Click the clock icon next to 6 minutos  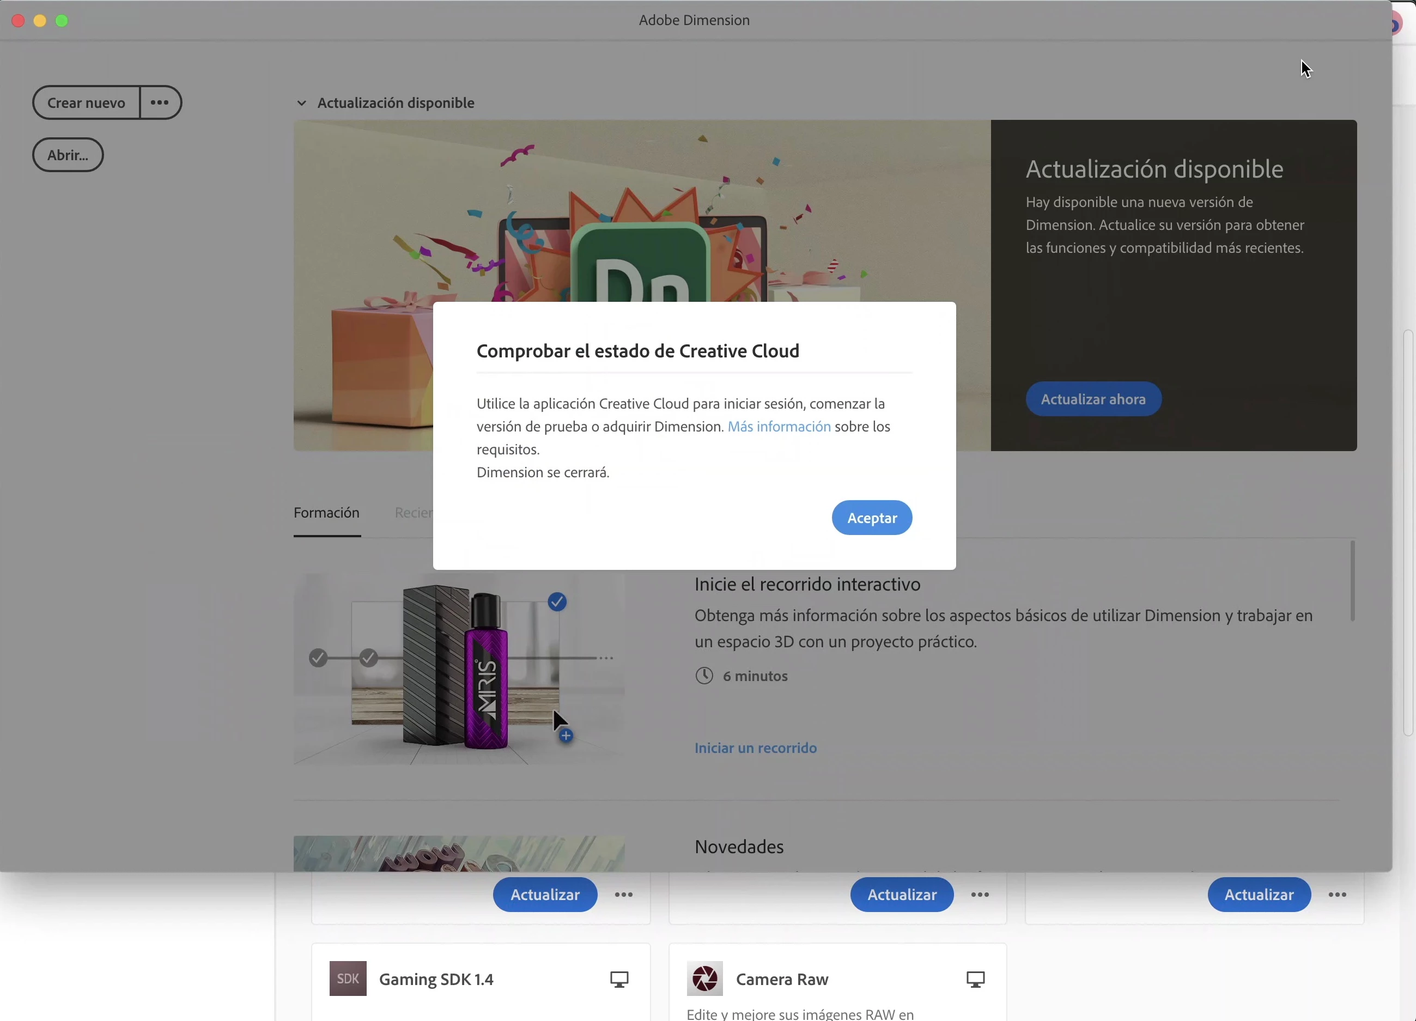click(703, 675)
